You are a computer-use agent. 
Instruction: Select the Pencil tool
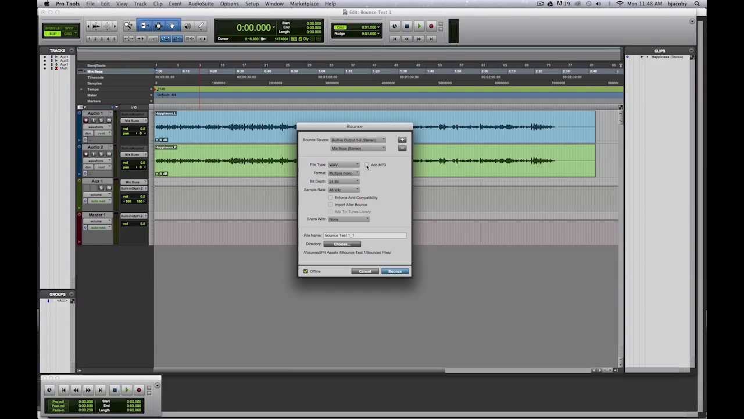click(201, 26)
